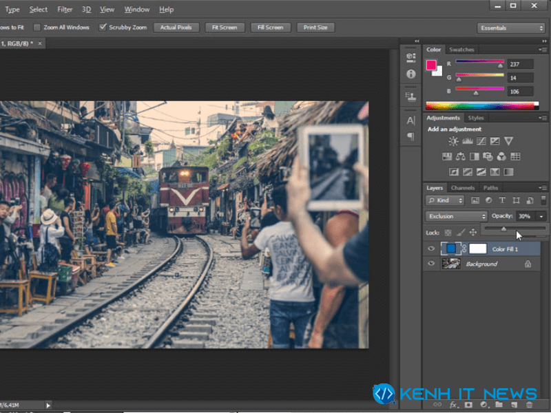Open the Info panel icon
551x413 pixels.
point(410,74)
